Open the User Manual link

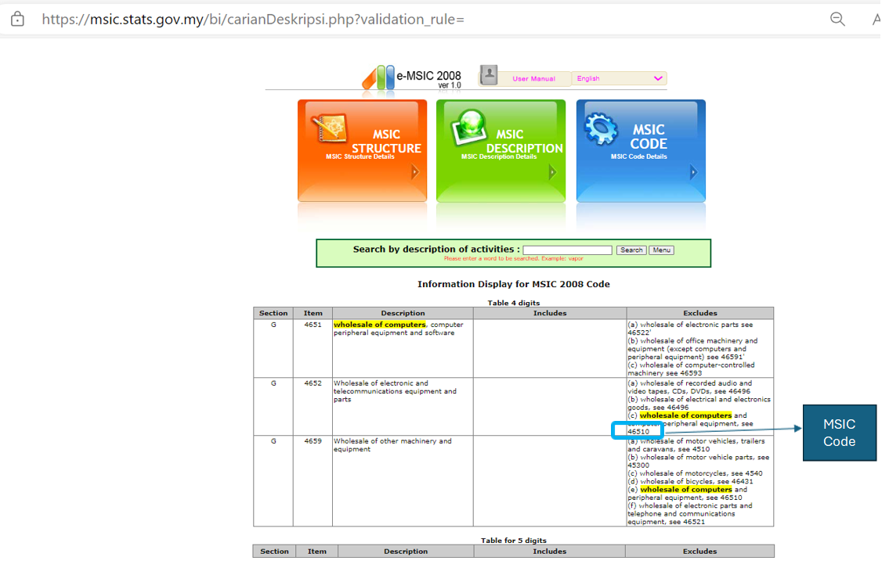click(x=533, y=79)
